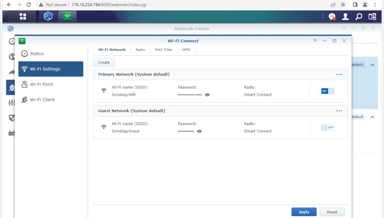Open the browser side panel icon
Screen dimensions: 384x218
(355, 5)
